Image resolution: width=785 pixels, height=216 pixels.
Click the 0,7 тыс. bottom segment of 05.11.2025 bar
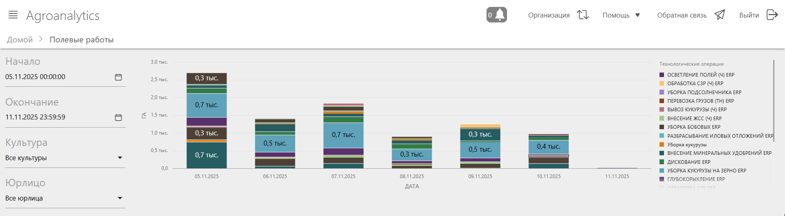[x=206, y=155]
